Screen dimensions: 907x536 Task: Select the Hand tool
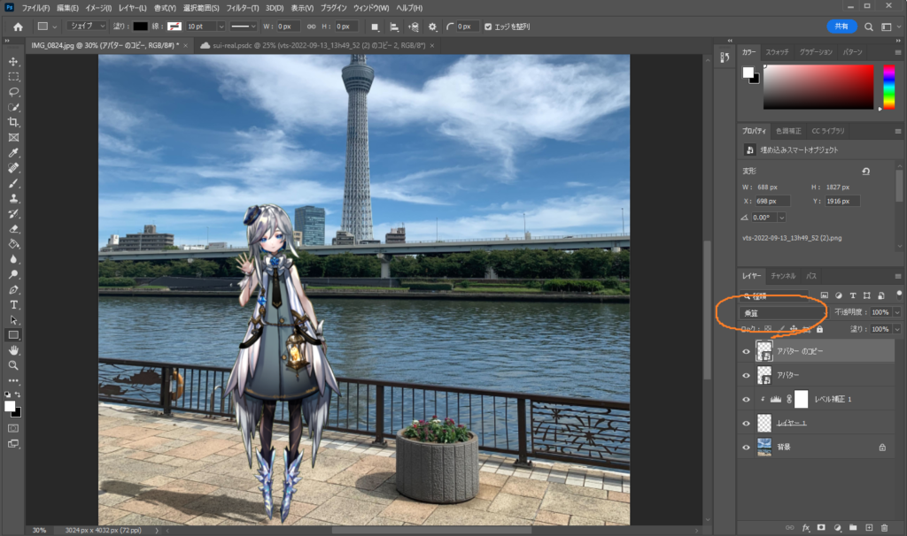coord(14,350)
